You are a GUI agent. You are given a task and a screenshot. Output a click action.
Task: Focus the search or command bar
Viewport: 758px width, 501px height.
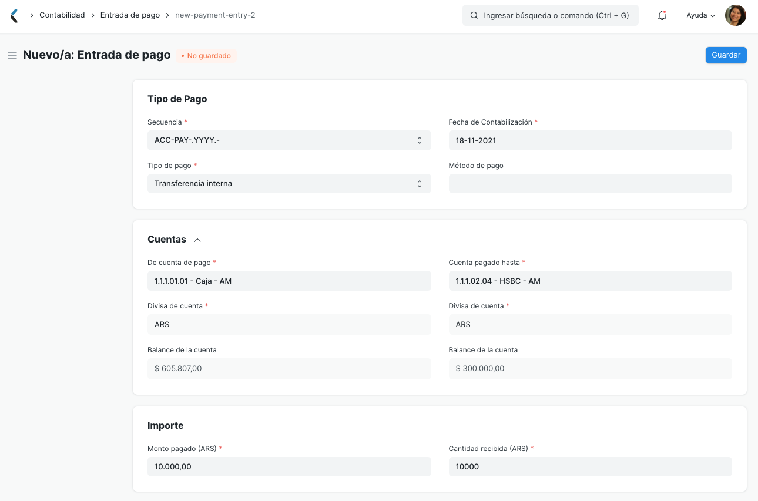pyautogui.click(x=551, y=16)
